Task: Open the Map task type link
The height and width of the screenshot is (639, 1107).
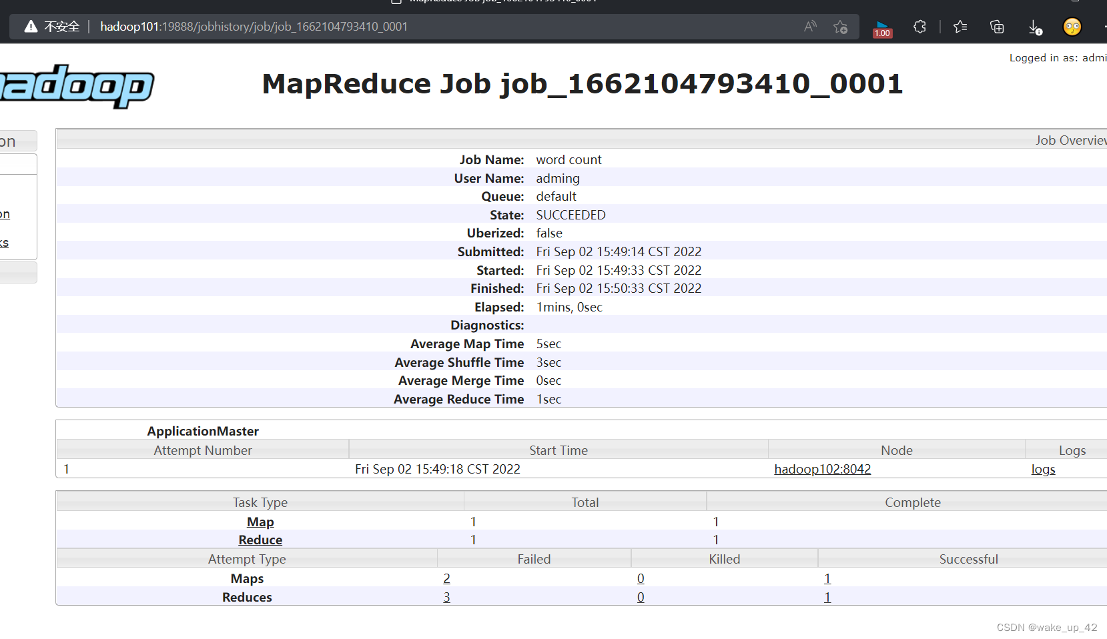Action: (260, 522)
